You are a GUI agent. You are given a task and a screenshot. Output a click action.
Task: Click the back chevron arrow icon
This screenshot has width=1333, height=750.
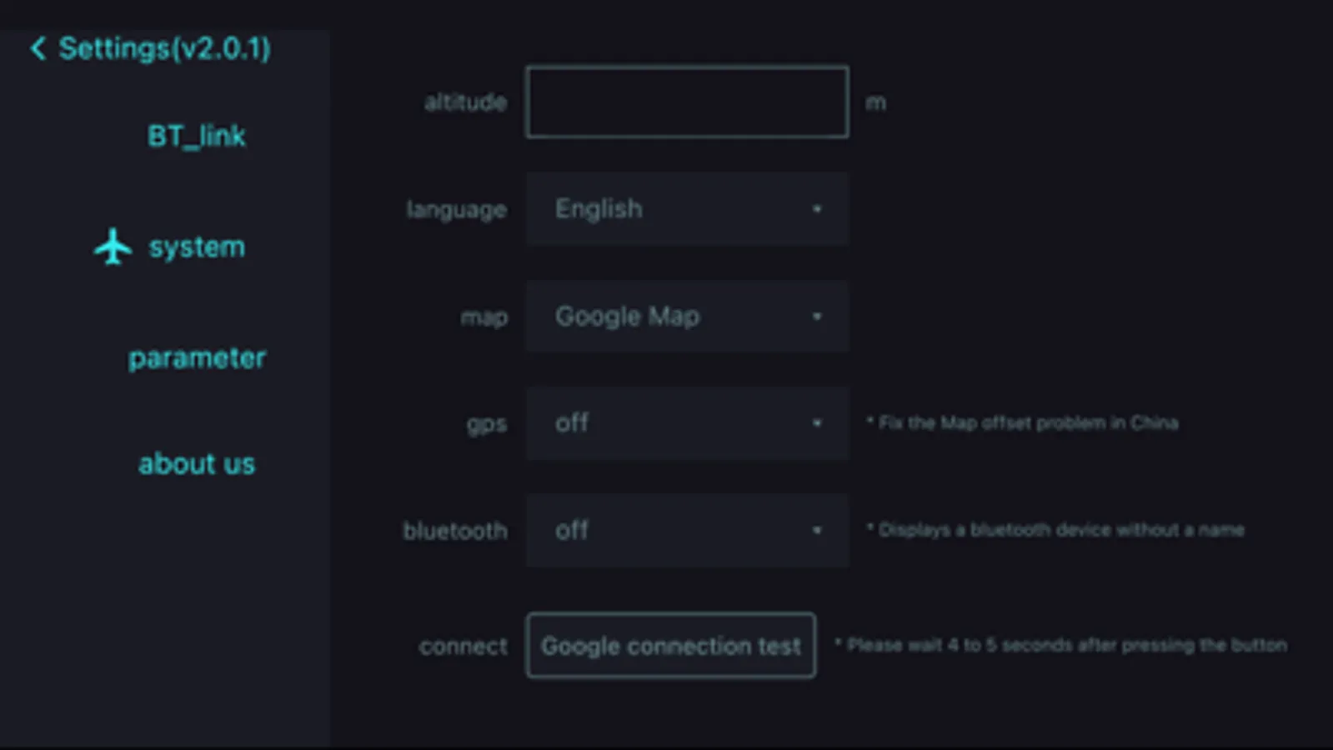(x=38, y=48)
